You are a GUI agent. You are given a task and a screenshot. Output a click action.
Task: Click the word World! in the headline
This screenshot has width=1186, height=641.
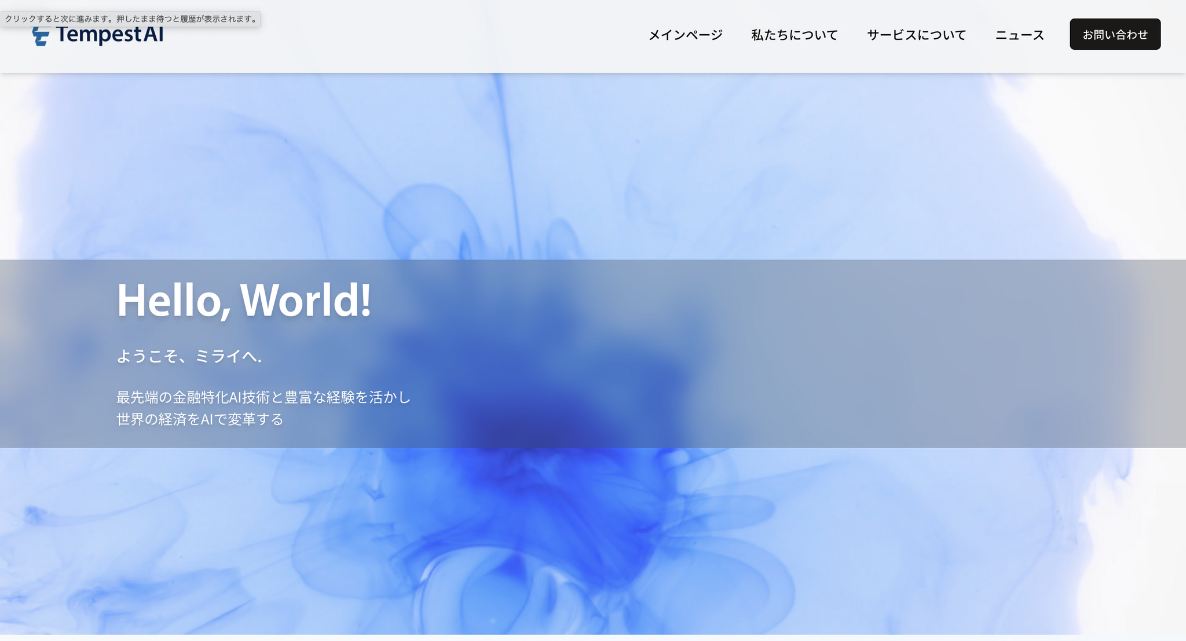point(305,300)
